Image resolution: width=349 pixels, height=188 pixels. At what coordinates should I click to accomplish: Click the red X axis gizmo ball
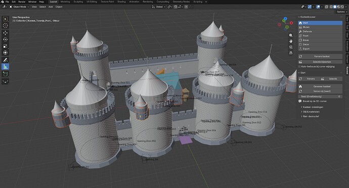click(291, 23)
